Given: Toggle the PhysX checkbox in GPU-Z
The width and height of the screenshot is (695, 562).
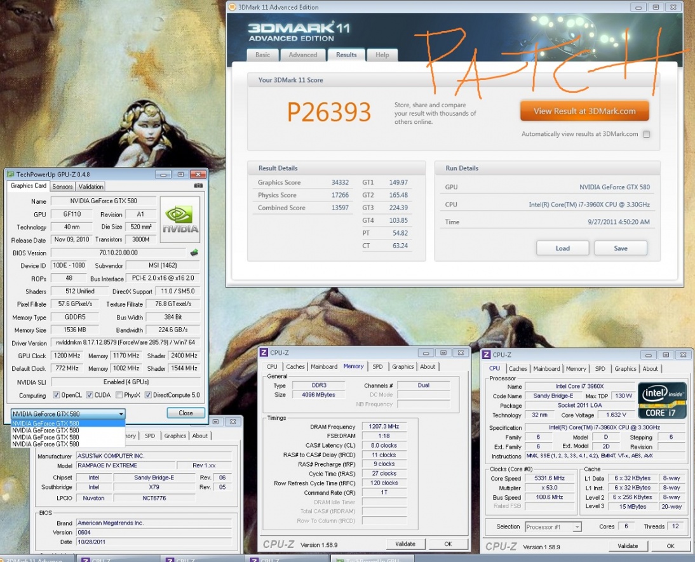Looking at the screenshot, I should pos(119,395).
